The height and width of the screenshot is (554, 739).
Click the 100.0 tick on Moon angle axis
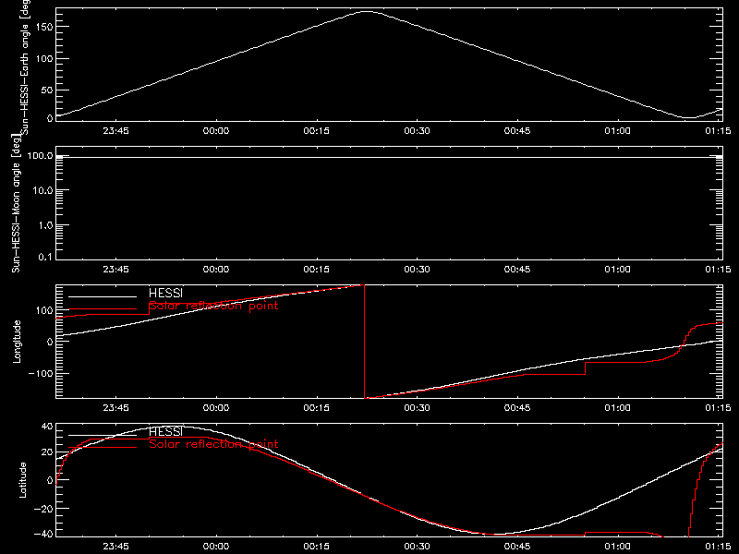(40, 156)
